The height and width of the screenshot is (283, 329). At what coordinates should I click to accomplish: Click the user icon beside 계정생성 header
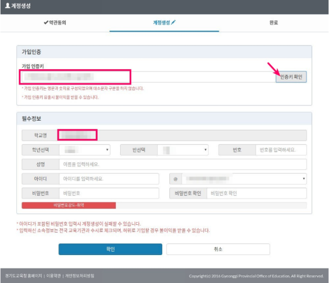[x=7, y=7]
